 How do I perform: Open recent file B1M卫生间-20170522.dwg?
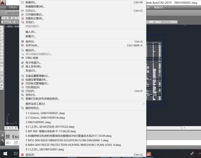click(x=83, y=127)
